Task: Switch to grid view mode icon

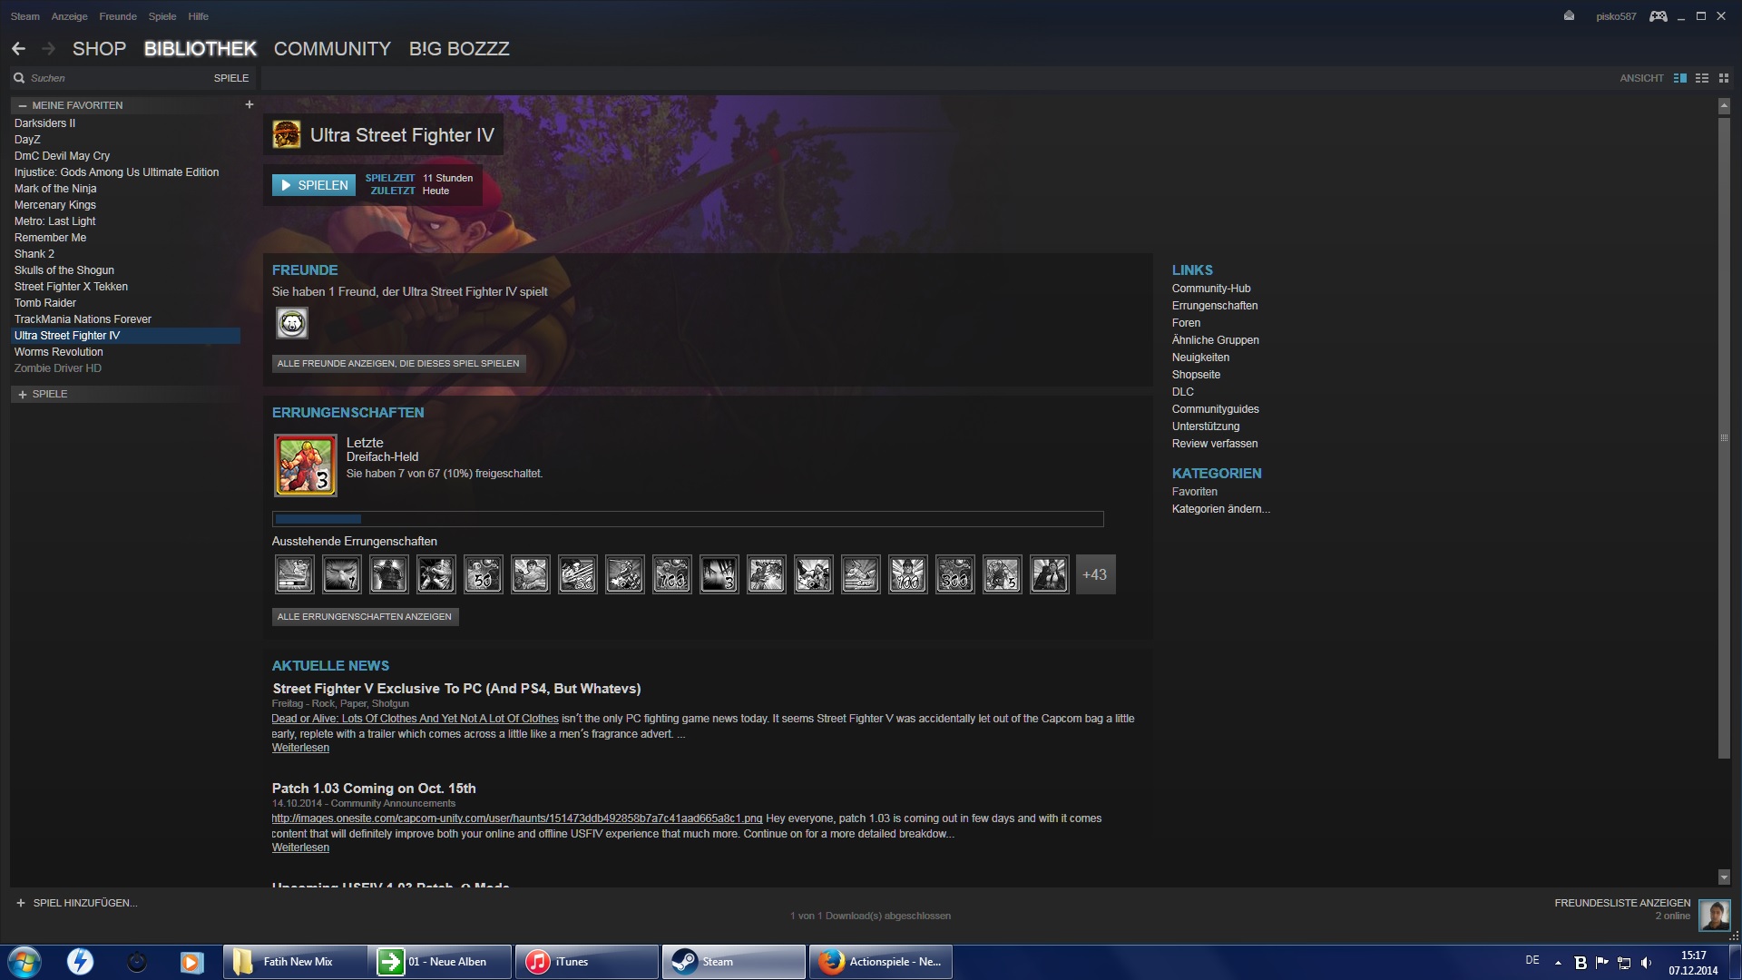Action: coord(1724,78)
